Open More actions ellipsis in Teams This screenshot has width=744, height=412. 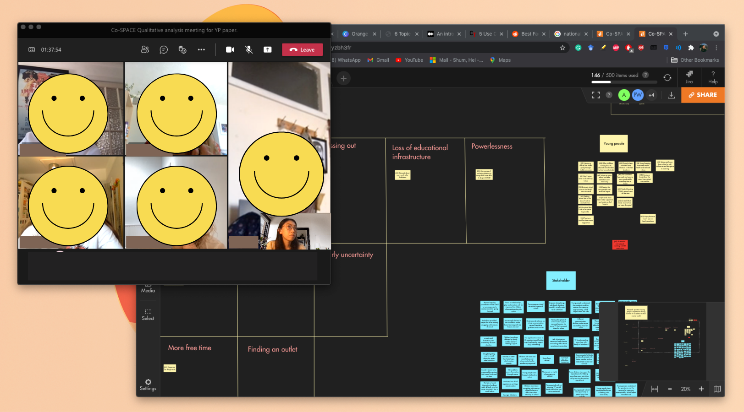point(201,49)
